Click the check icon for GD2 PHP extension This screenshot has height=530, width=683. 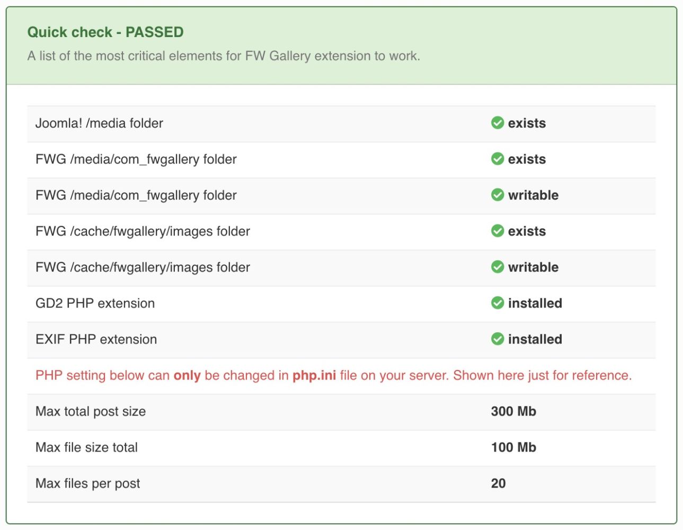click(x=497, y=303)
